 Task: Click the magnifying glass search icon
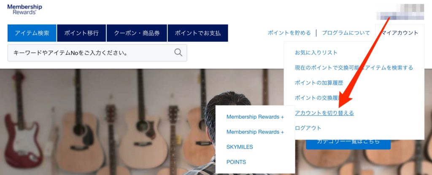pyautogui.click(x=178, y=52)
